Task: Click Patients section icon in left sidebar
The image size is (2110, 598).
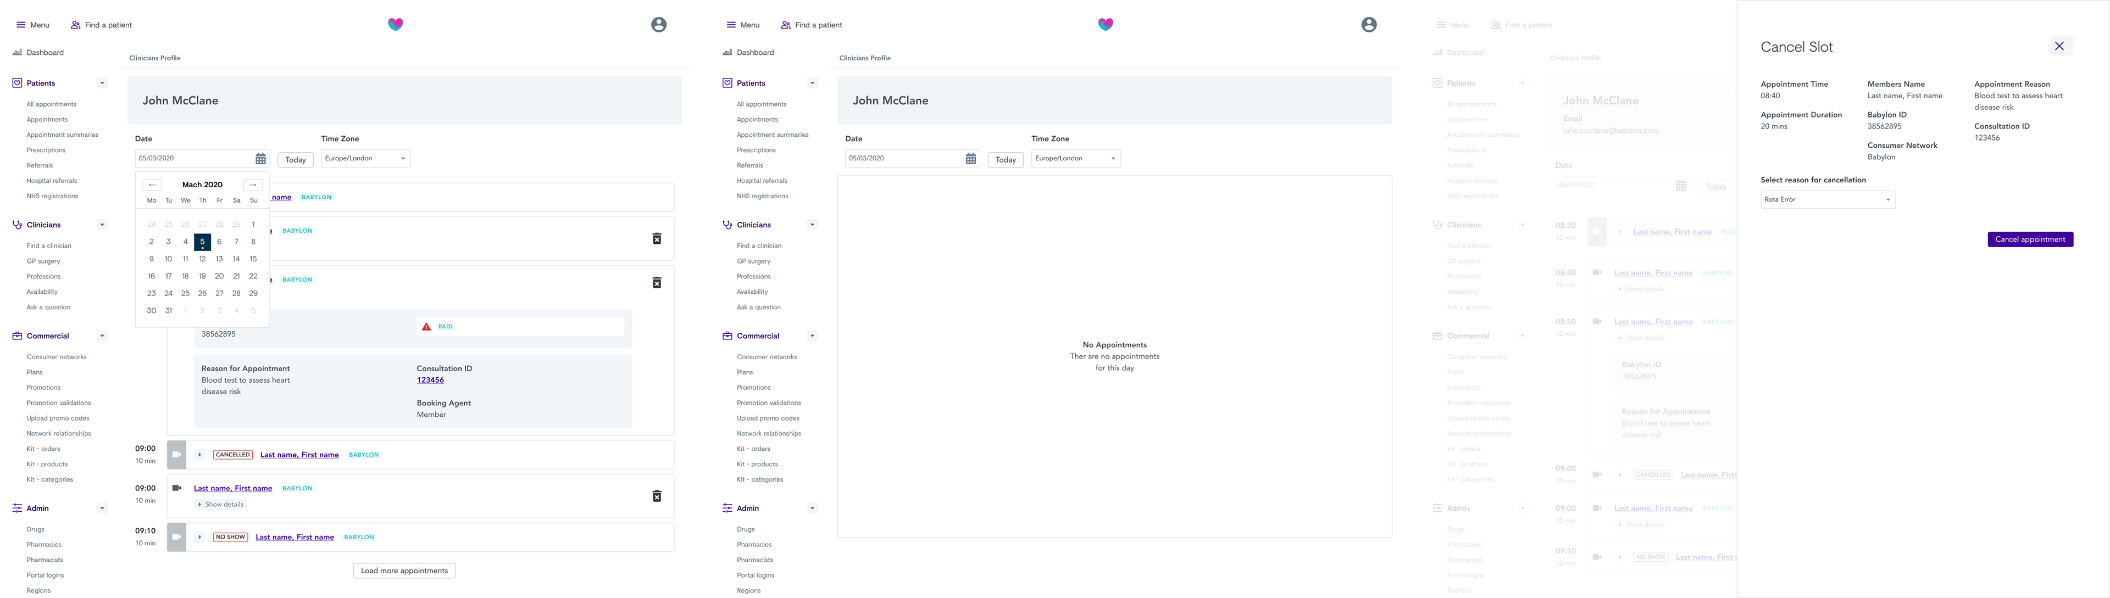Action: click(17, 82)
